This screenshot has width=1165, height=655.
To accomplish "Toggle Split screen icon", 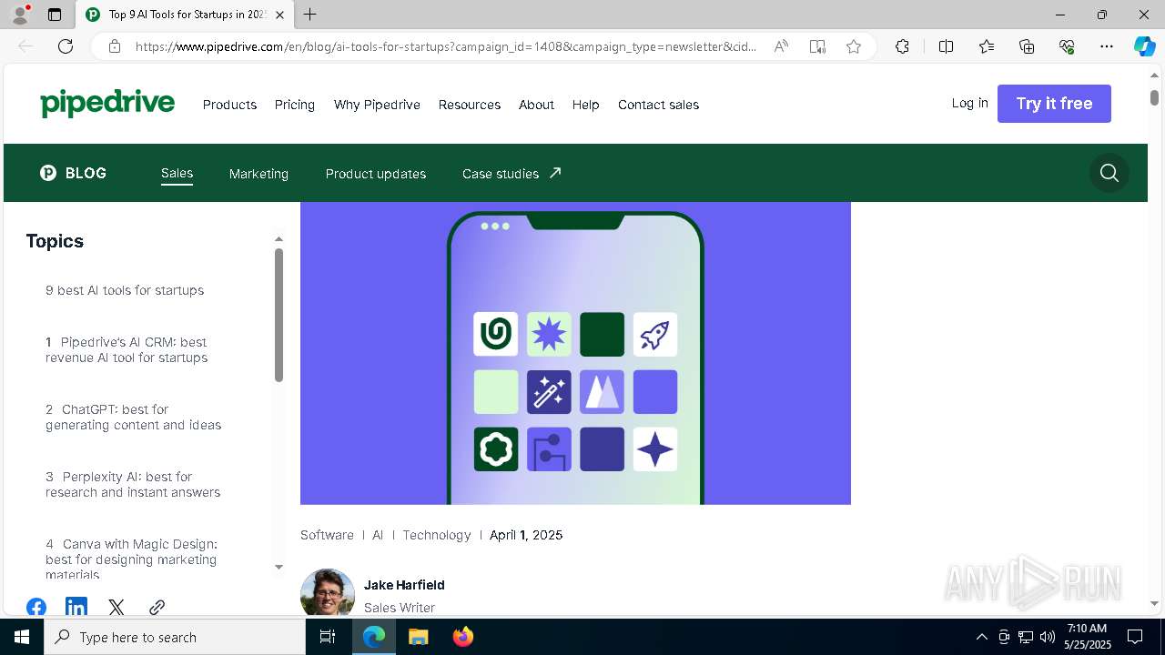I will [x=946, y=46].
